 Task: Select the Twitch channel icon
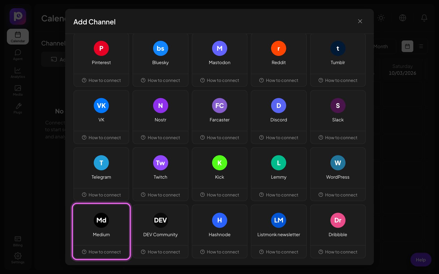click(161, 163)
